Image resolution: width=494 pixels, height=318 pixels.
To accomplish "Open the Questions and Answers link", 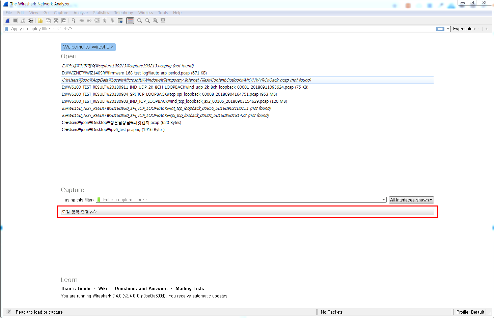I will [141, 288].
